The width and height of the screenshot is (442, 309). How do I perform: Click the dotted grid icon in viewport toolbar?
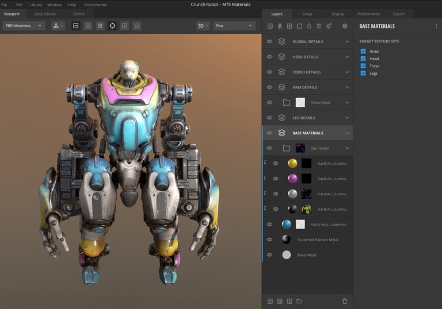pos(100,26)
